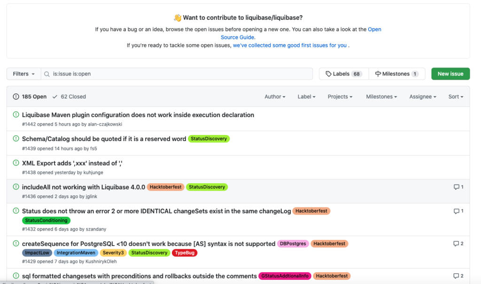This screenshot has width=481, height=284.
Task: Click open-issue icon beside 185 Open
Action: point(16,97)
